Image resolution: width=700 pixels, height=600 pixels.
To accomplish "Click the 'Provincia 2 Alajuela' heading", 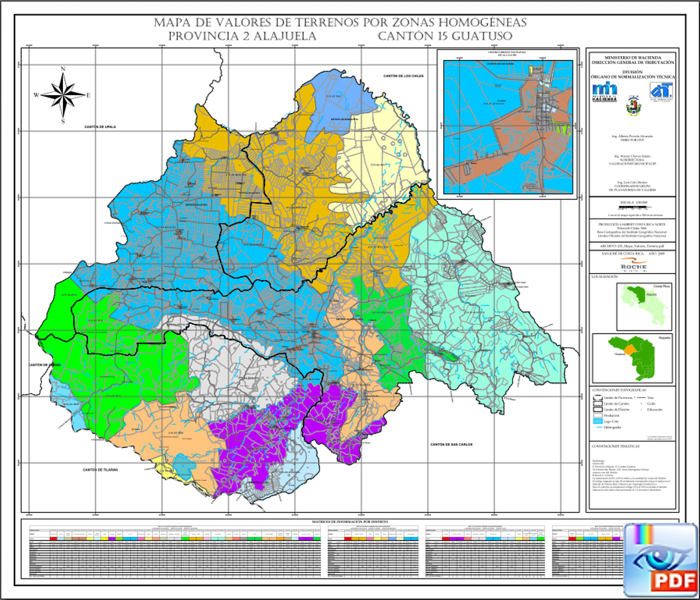I will (242, 36).
